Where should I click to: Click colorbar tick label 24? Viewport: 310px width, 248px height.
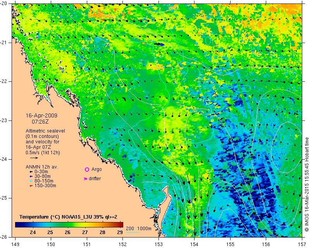pos(33,232)
